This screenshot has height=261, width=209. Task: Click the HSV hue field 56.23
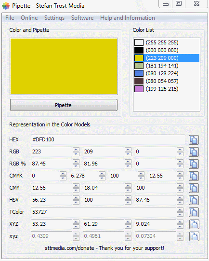(x=52, y=200)
